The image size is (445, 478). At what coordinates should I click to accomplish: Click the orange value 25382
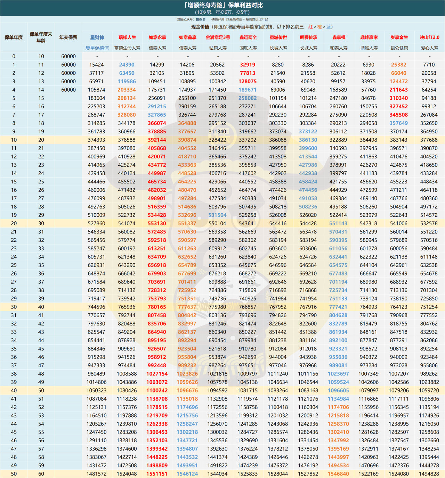[399, 65]
